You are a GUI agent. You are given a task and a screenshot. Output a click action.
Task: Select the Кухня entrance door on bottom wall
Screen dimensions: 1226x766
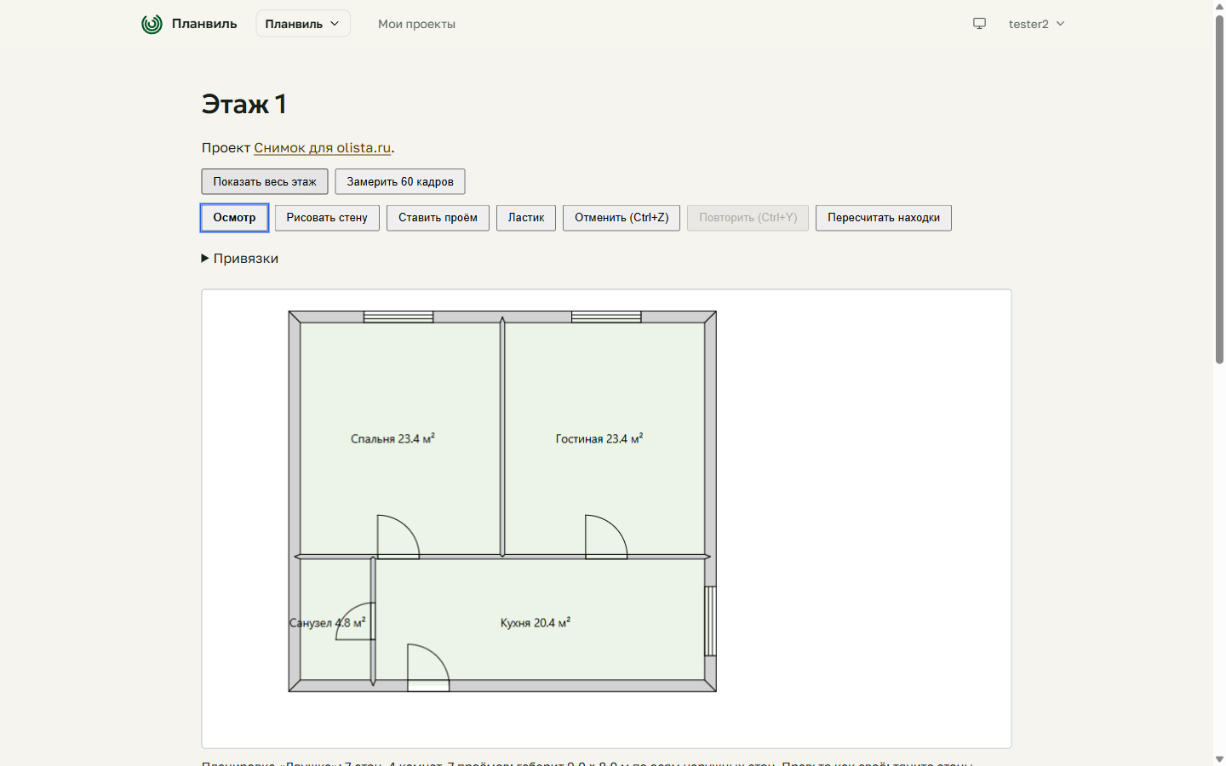pos(428,667)
